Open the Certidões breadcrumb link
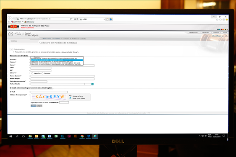This screenshot has height=157, width=236. (57, 39)
